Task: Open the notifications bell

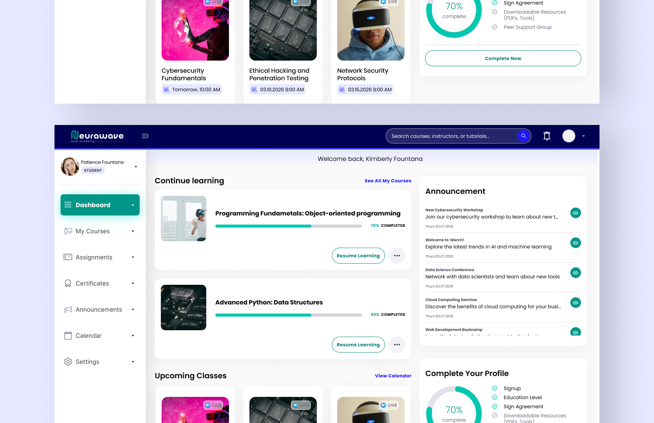Action: point(547,136)
